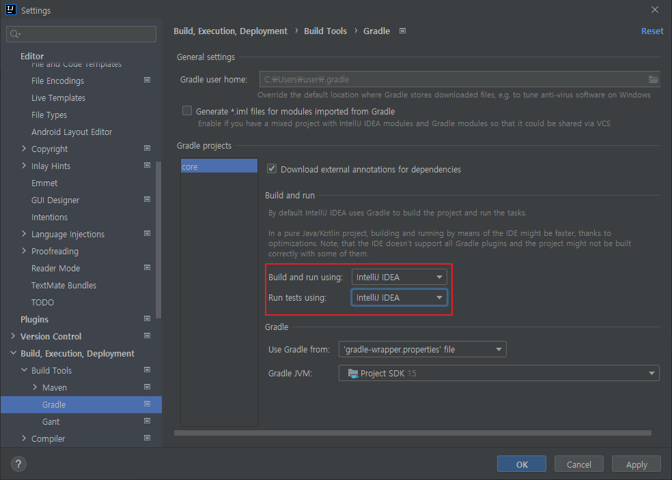Viewport: 672px width, 480px height.
Task: Select the core Gradle project in list
Action: pyautogui.click(x=219, y=166)
